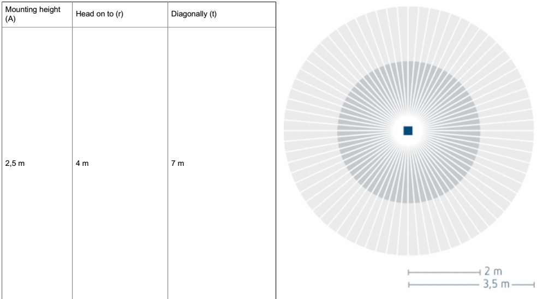Click the left end tick of 2 m scale
This screenshot has width=543, height=299.
[408, 273]
